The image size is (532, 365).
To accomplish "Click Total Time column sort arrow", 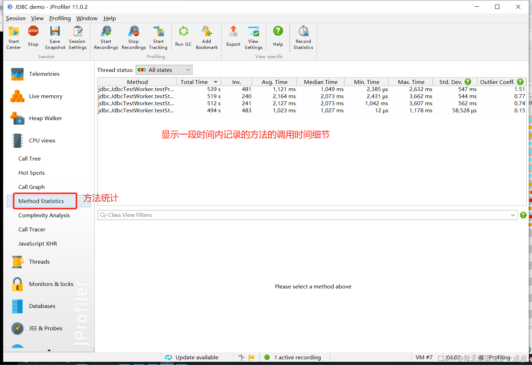I will (x=216, y=82).
